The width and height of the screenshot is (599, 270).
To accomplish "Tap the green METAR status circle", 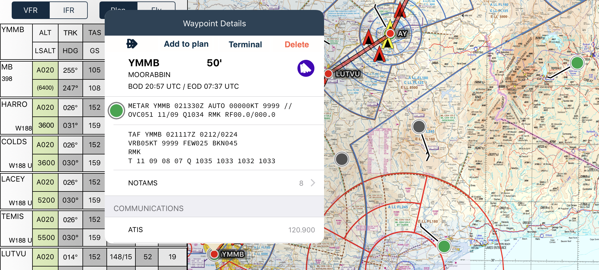I will coord(116,111).
